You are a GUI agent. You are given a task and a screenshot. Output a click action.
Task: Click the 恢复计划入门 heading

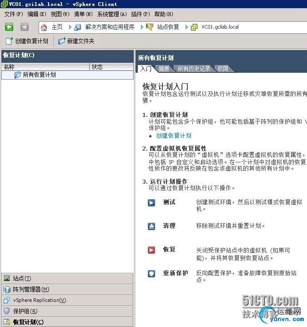(x=166, y=86)
